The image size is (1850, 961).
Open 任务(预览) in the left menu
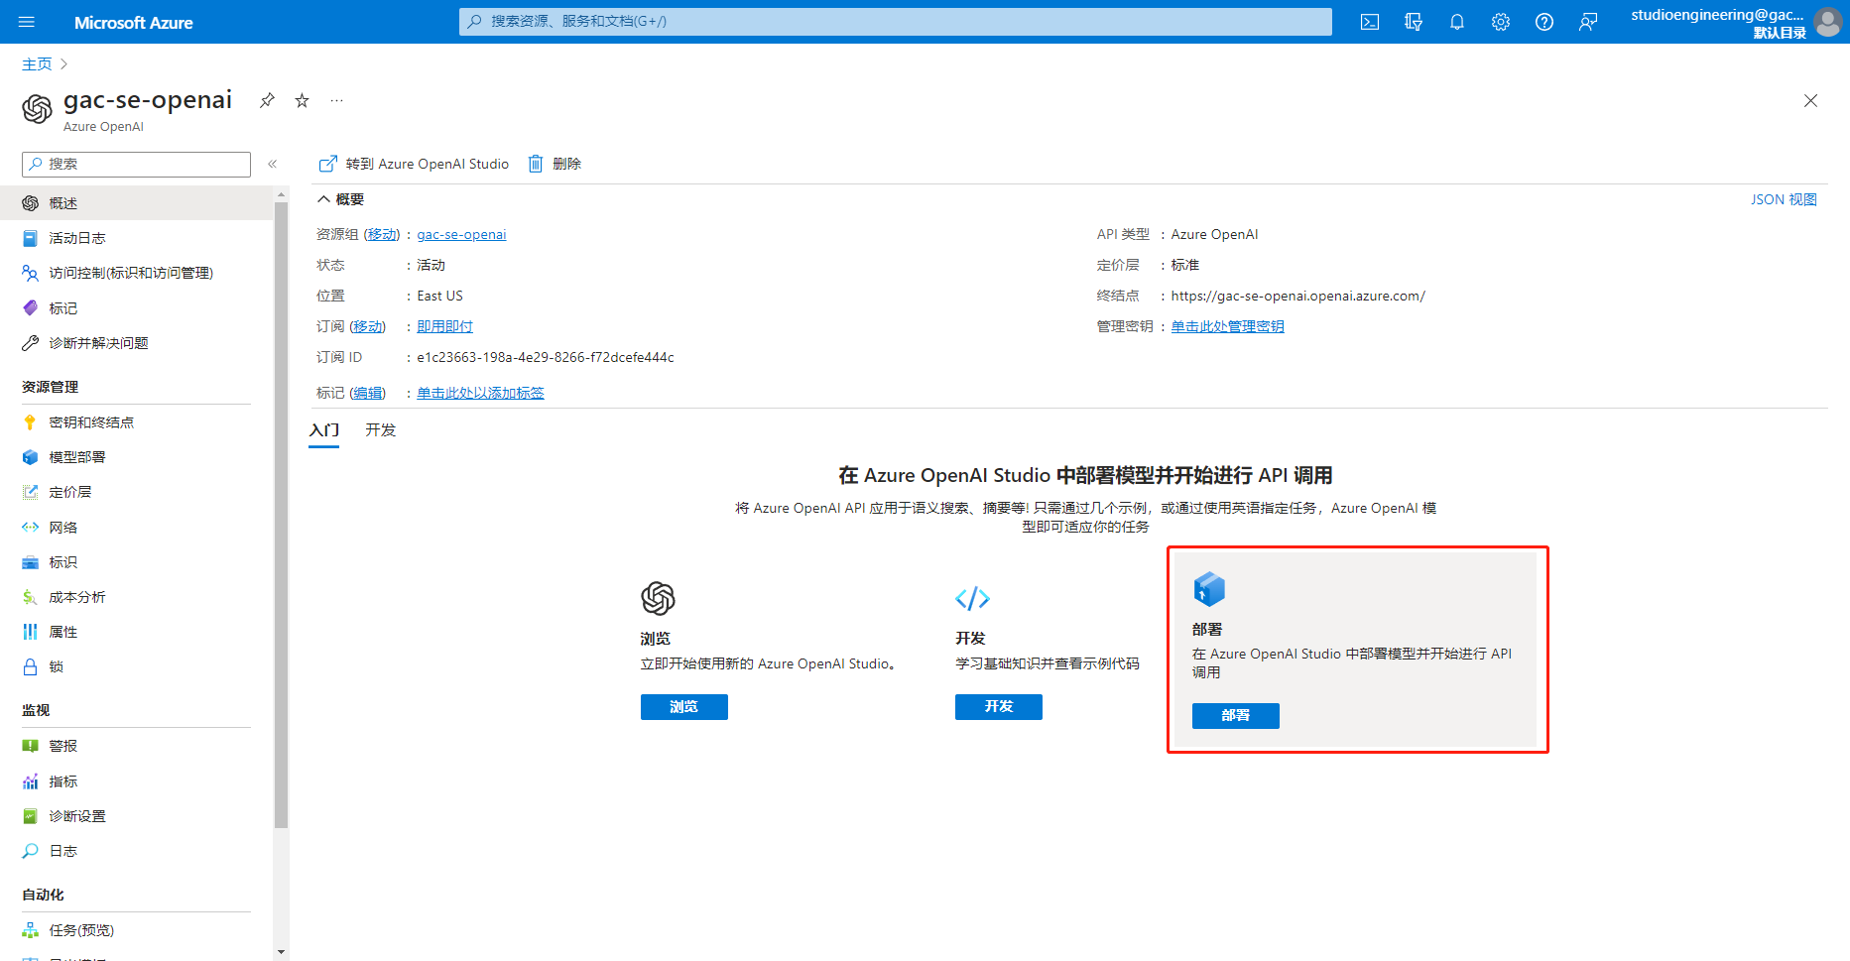[x=137, y=930]
